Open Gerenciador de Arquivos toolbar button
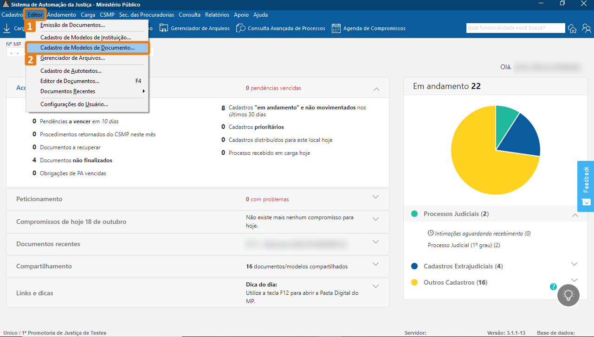594x337 pixels. (x=194, y=28)
